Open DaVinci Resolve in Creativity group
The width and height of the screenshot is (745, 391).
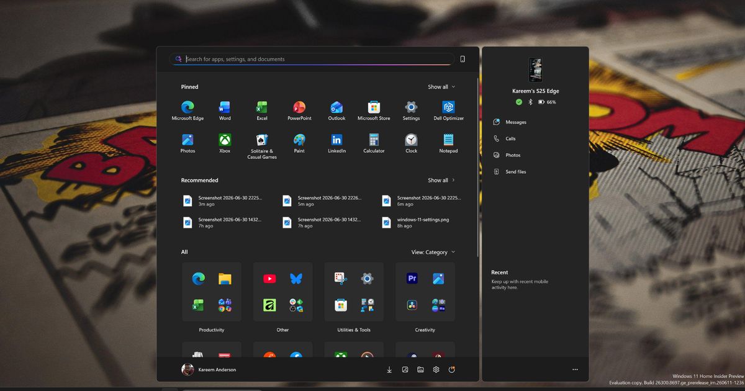click(x=412, y=305)
